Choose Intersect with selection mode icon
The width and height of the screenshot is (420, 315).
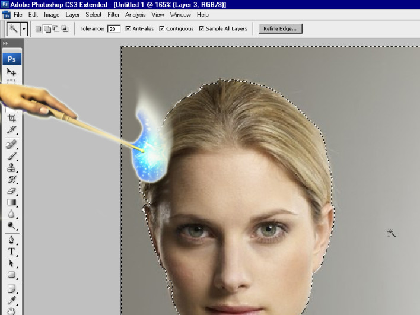[x=65, y=28]
